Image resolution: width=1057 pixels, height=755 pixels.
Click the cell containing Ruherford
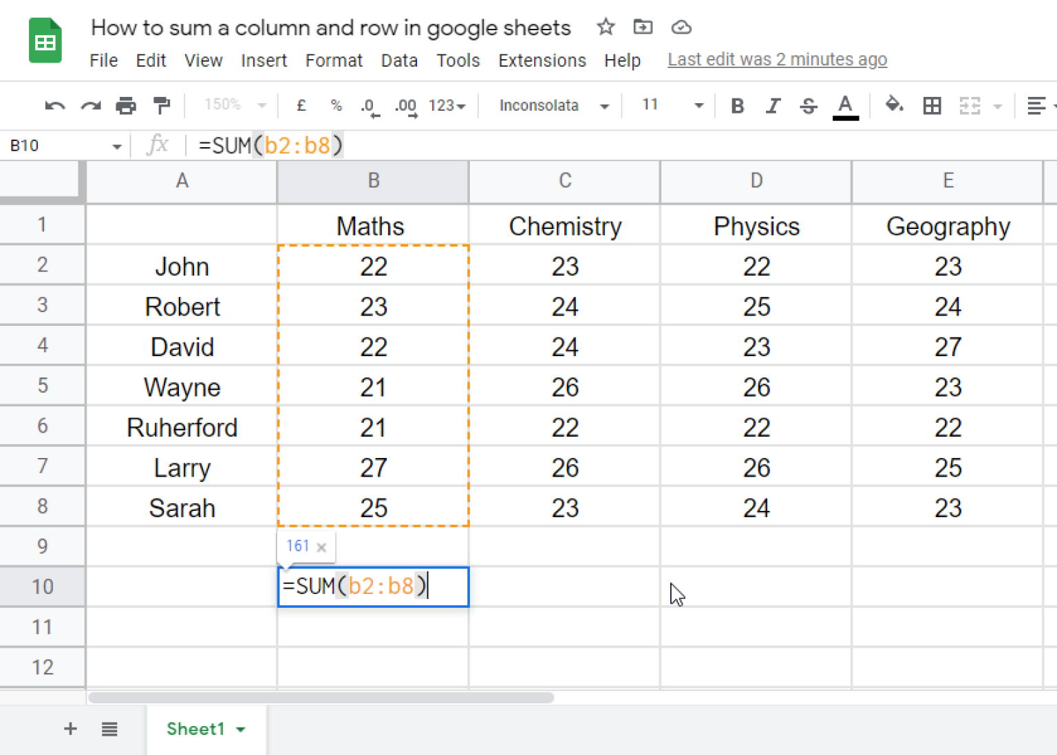pos(182,427)
